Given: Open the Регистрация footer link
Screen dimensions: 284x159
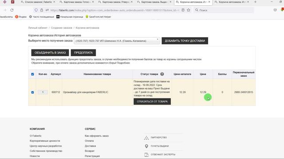Looking at the screenshot, I should coord(92,156).
